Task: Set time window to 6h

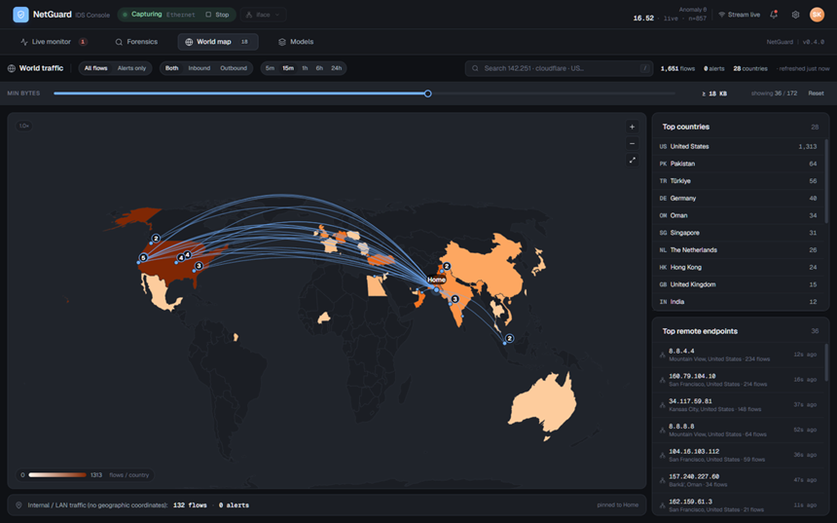Action: [319, 68]
